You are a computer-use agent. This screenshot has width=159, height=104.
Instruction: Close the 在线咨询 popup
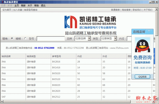coord(149,31)
